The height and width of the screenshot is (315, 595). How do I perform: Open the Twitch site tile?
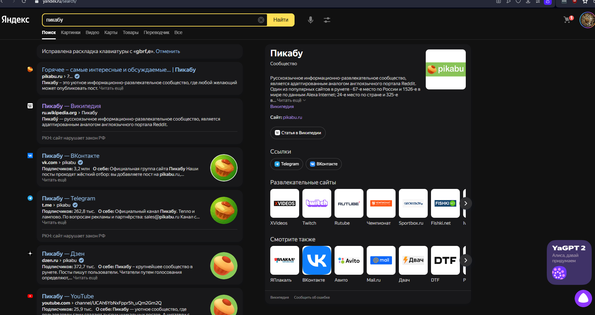317,203
